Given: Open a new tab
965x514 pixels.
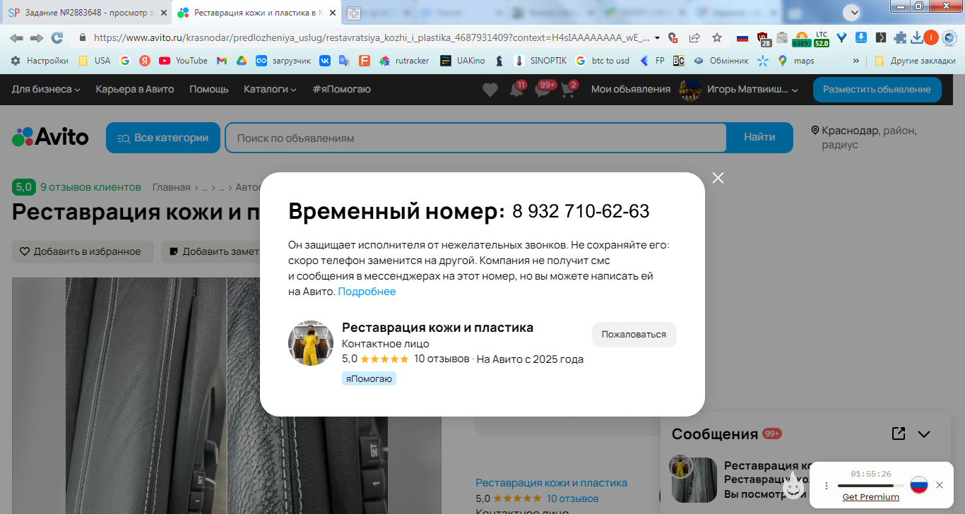Looking at the screenshot, I should coord(353,13).
